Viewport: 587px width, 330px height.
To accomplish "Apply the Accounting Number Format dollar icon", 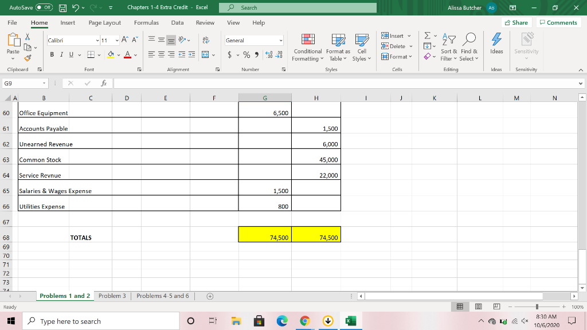I will tap(228, 54).
